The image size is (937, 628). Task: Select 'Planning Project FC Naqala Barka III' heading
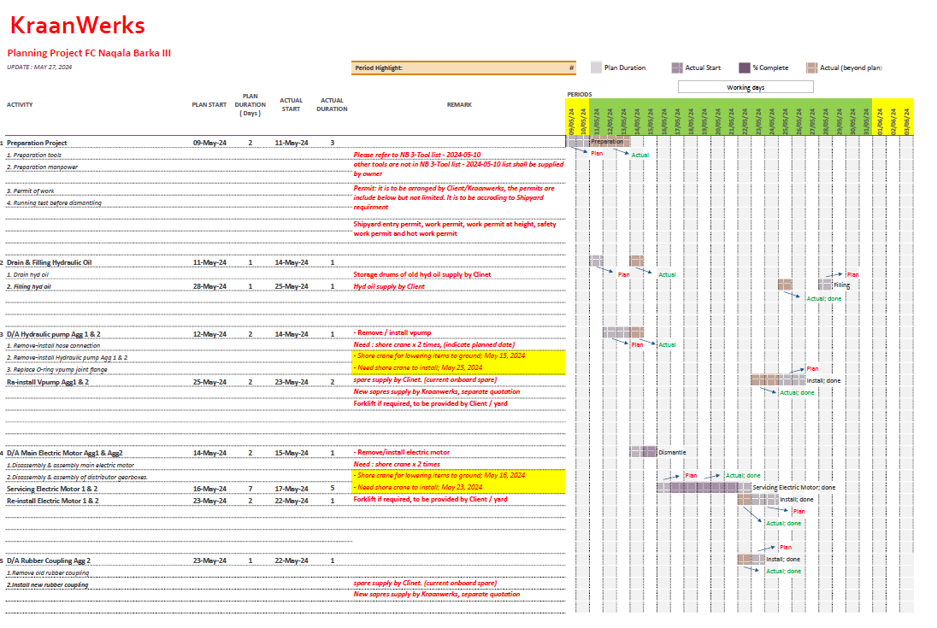[x=89, y=53]
